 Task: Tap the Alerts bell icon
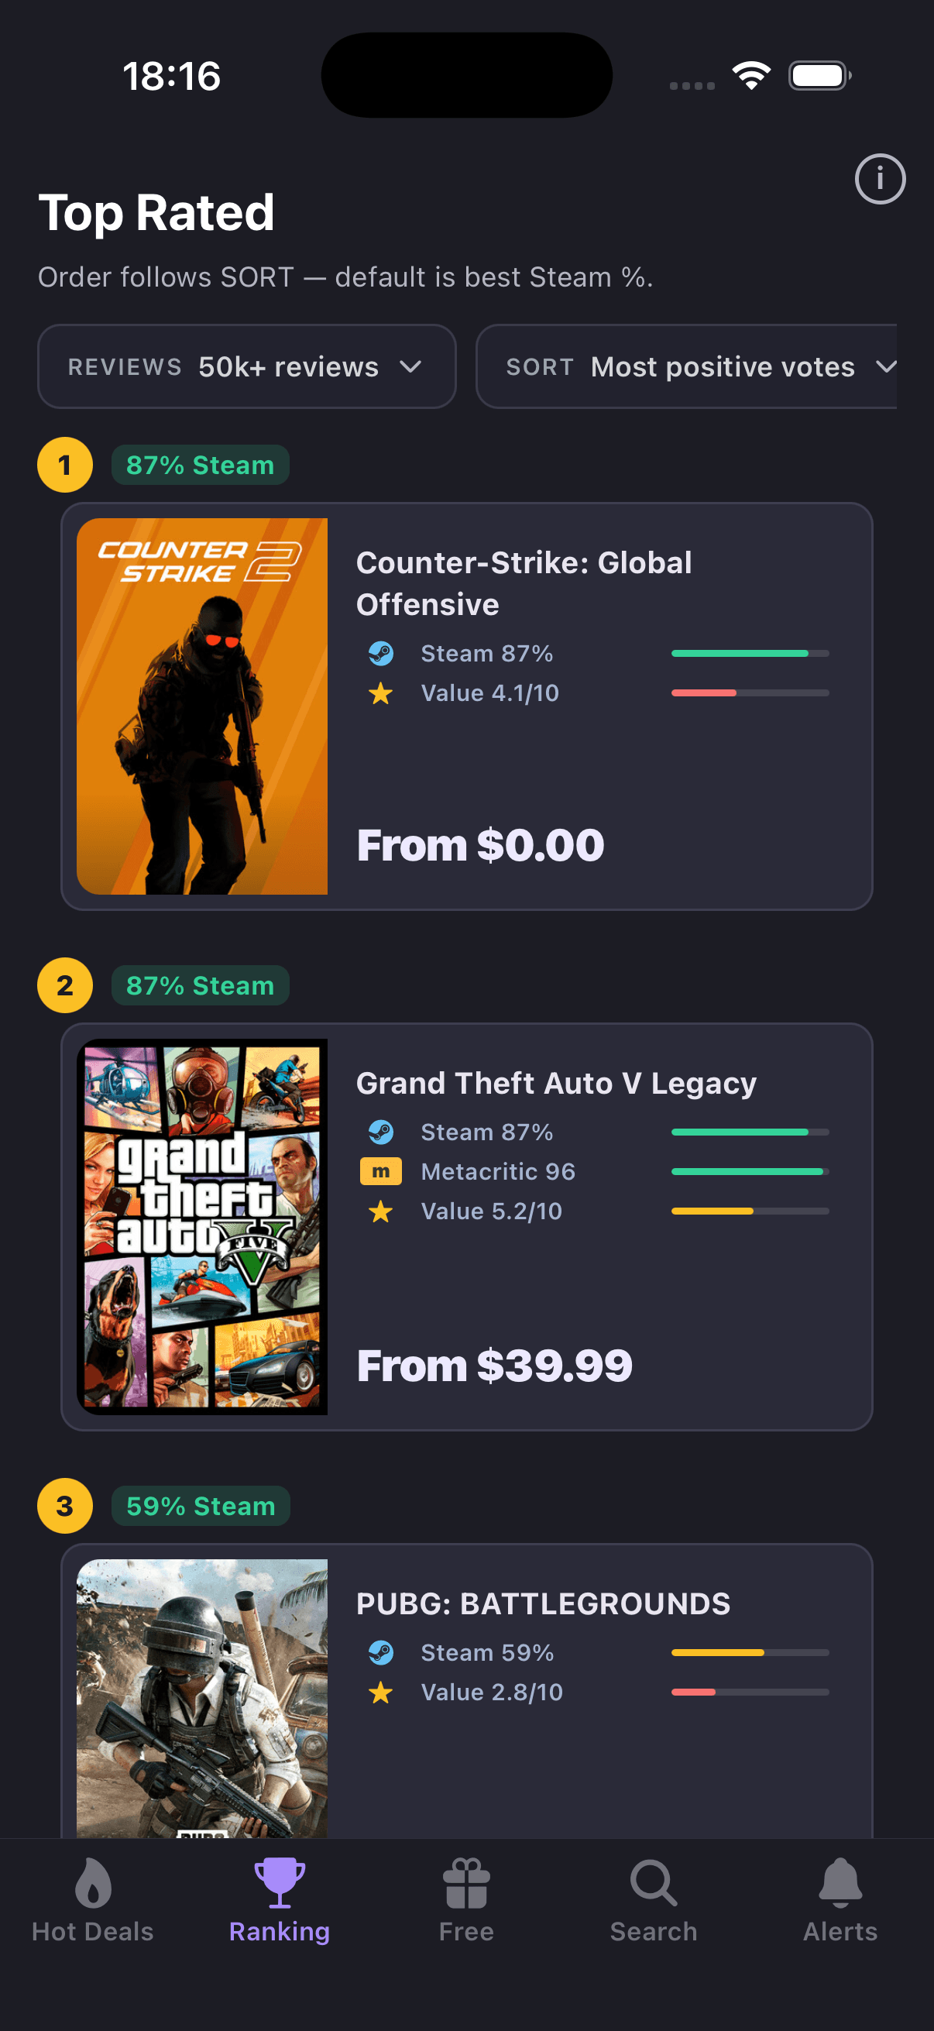(840, 1885)
